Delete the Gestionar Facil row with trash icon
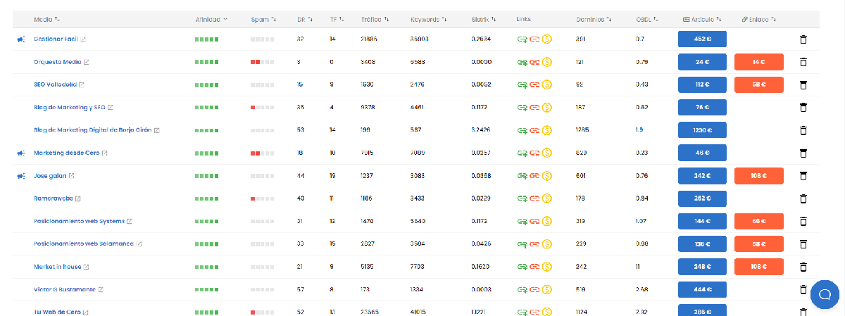 (x=803, y=39)
